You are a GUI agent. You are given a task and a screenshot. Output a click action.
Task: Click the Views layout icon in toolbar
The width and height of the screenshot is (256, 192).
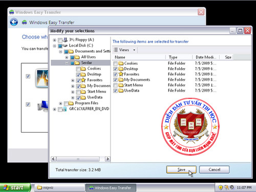coord(116,50)
